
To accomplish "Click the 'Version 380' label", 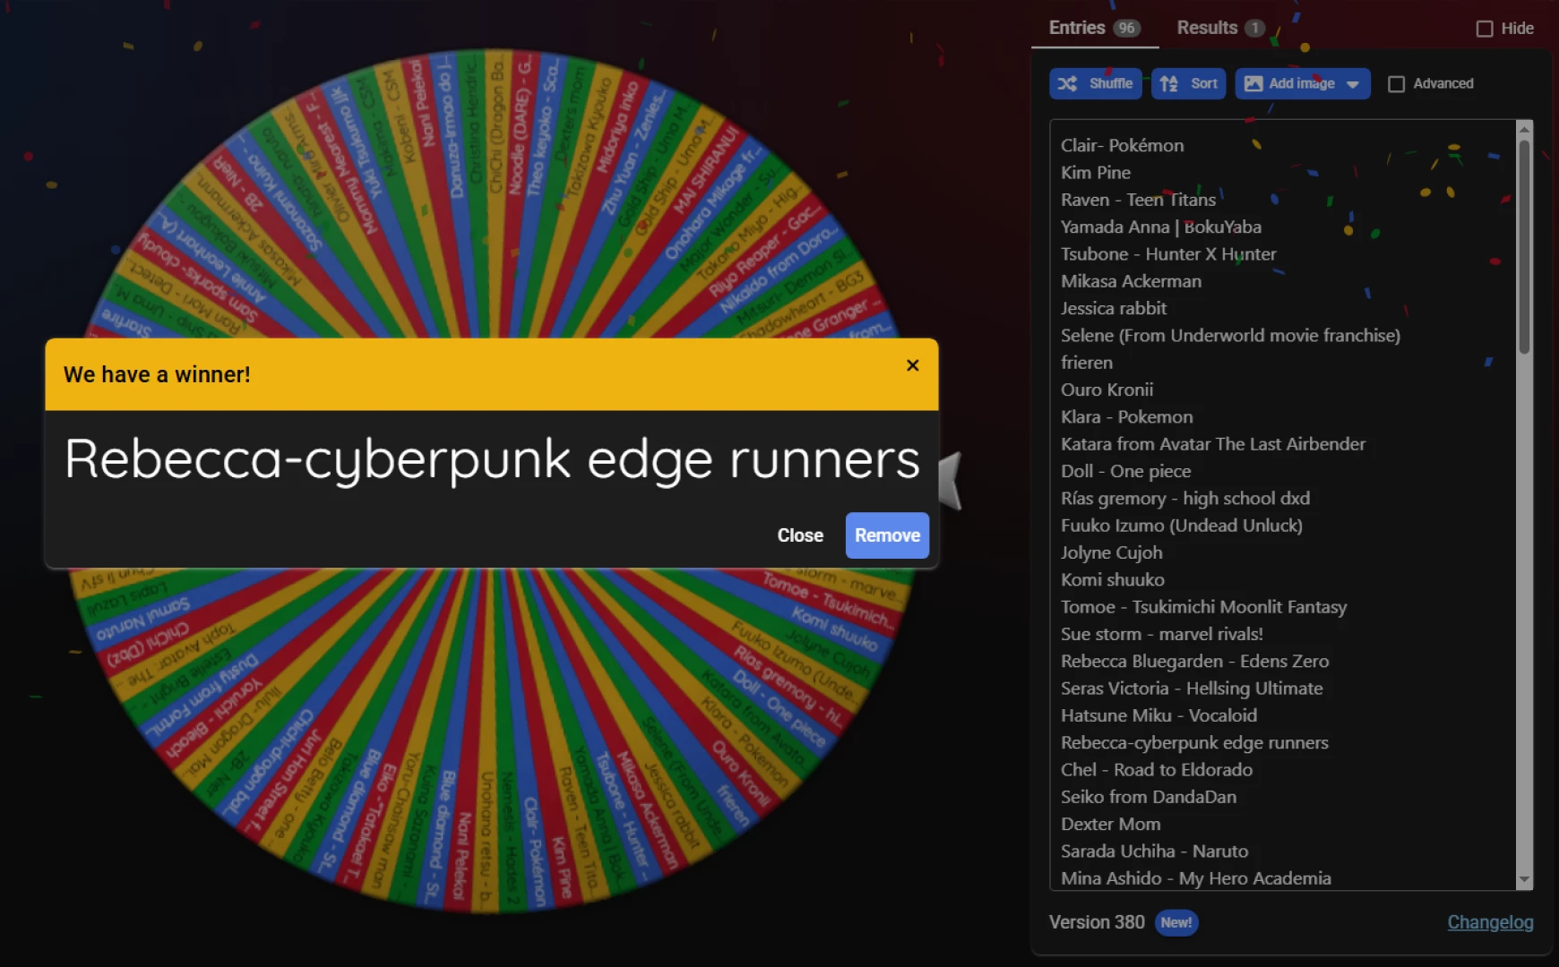I will [1097, 922].
